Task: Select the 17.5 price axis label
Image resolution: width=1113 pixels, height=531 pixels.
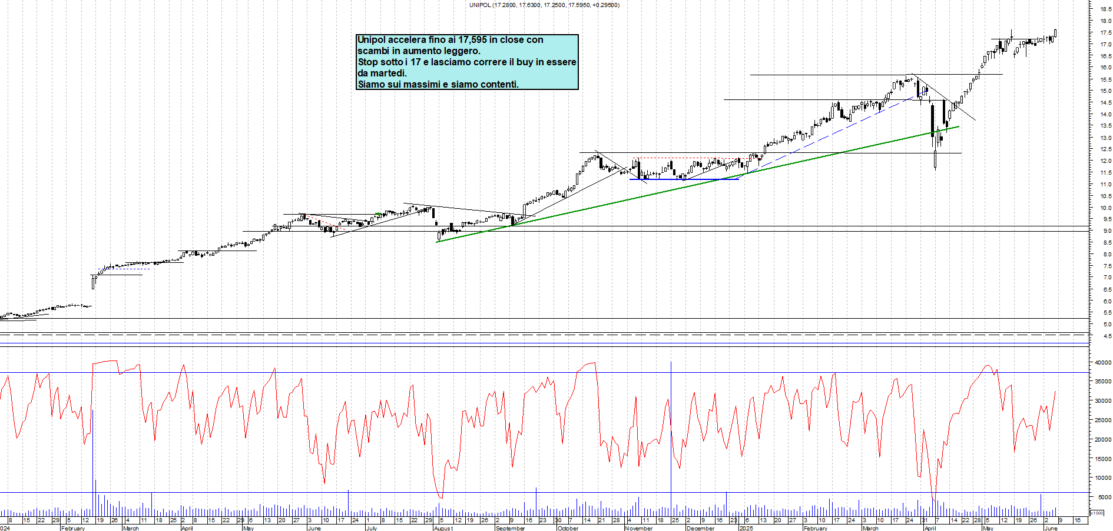Action: coord(1105,33)
